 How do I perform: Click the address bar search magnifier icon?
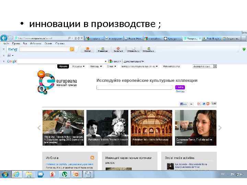click(69, 38)
